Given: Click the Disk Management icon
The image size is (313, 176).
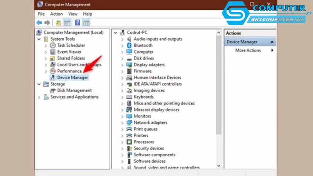Looking at the screenshot, I should pyautogui.click(x=53, y=90).
